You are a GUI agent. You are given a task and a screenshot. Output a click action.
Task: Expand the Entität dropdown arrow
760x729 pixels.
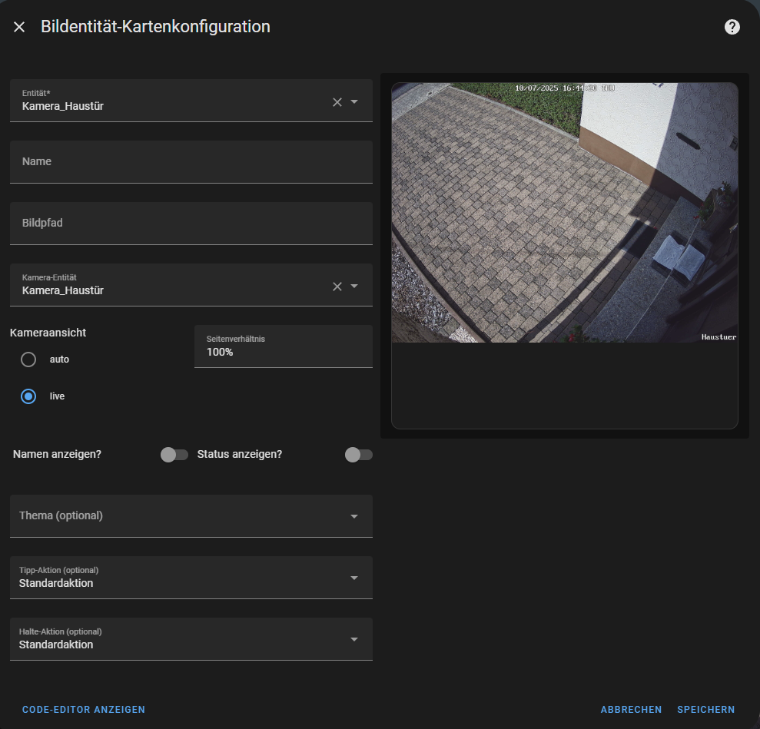pyautogui.click(x=354, y=102)
